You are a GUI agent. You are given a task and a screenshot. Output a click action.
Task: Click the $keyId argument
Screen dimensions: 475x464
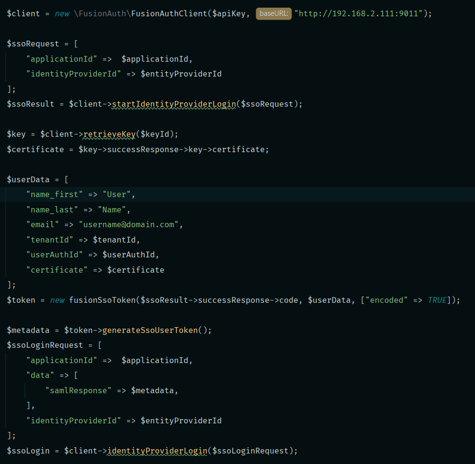155,134
